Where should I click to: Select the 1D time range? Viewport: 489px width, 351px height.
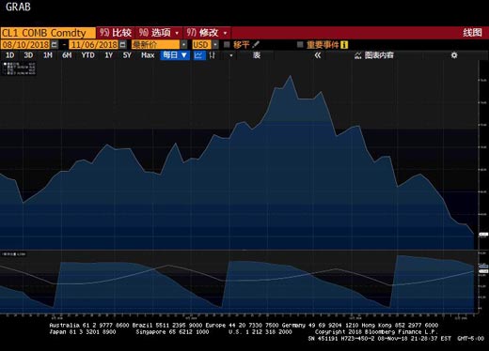click(x=9, y=55)
